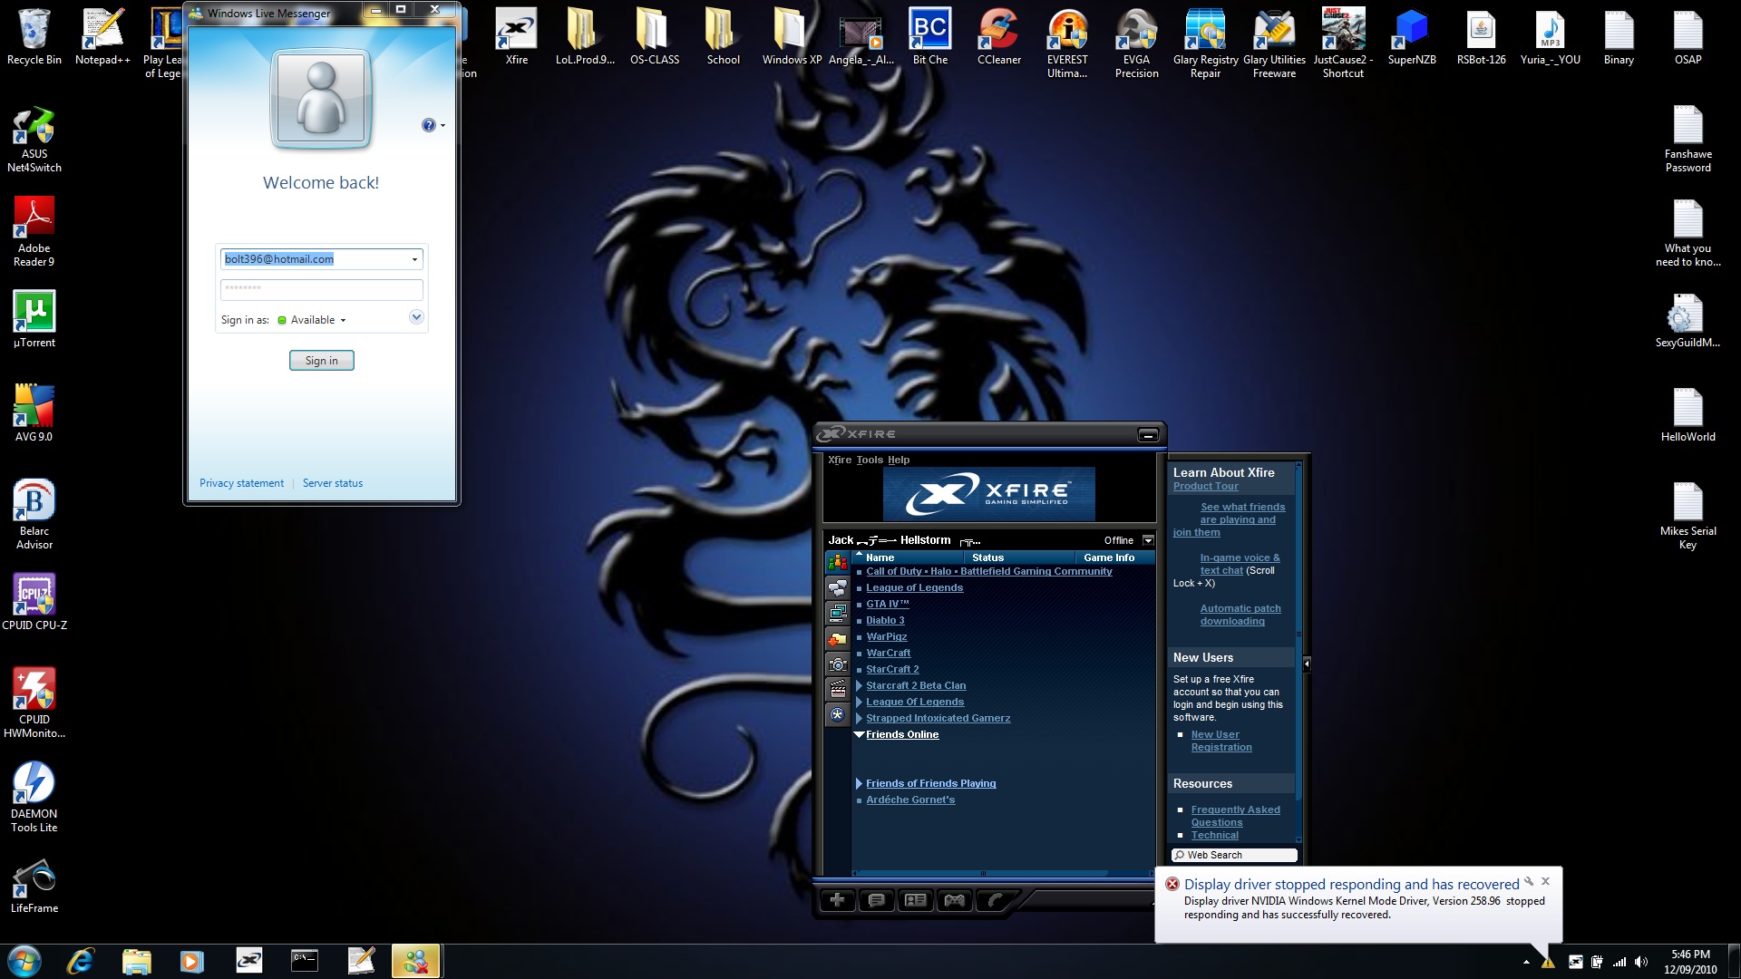
Task: Open Xfire menu in Xfire window
Action: pos(840,460)
